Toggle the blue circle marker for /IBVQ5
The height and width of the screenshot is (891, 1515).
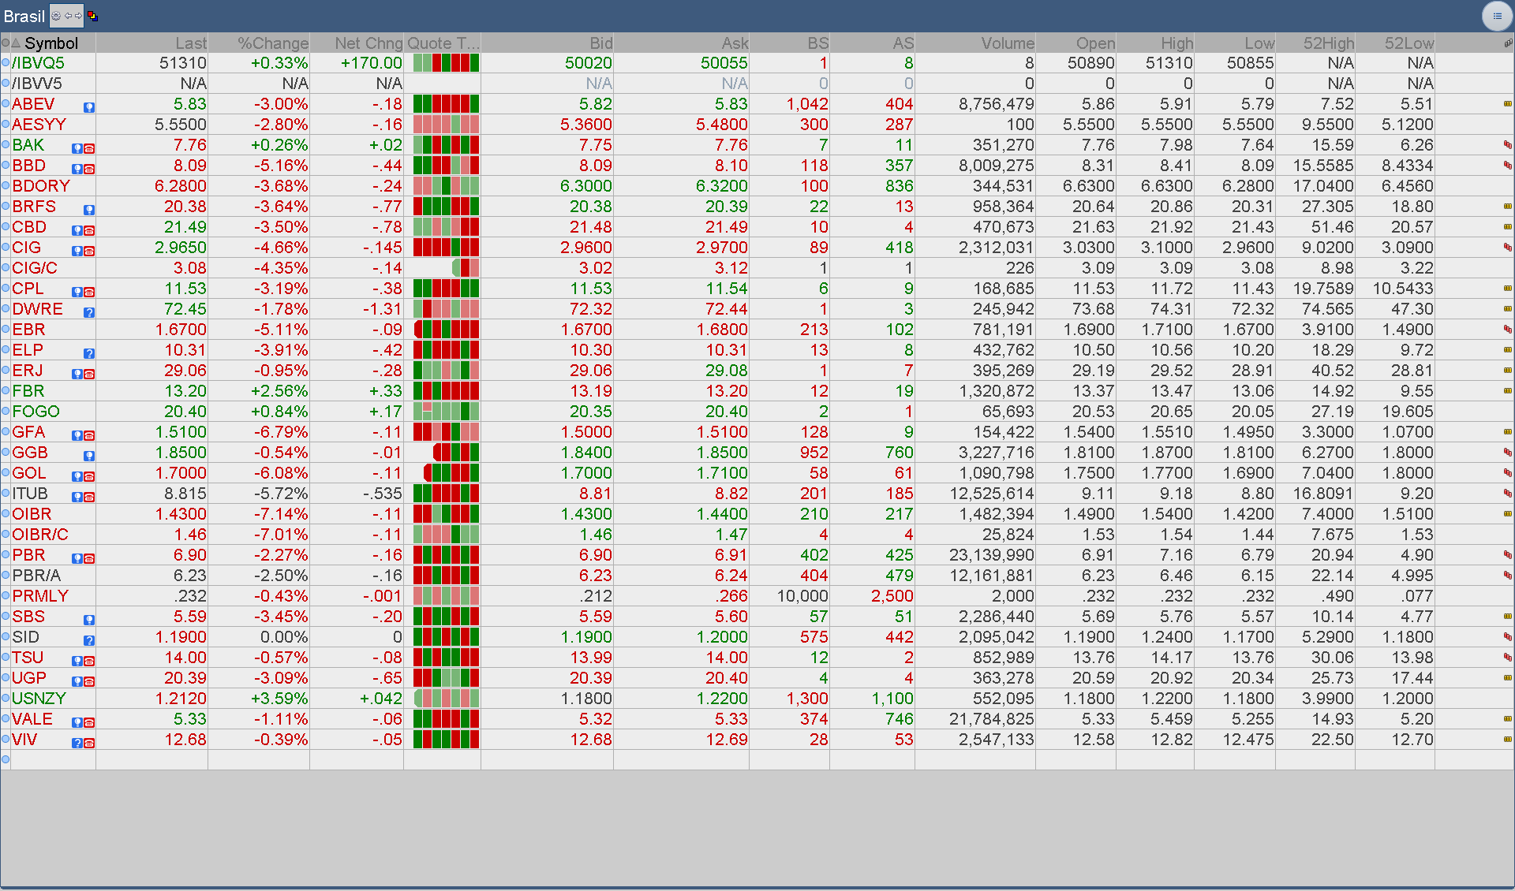(6, 63)
